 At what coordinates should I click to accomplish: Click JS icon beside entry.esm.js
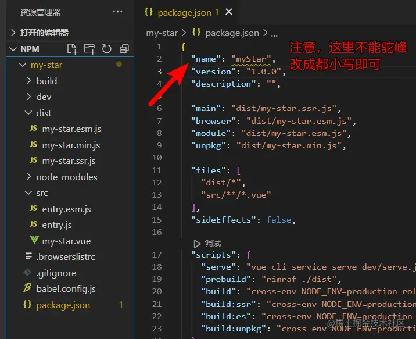(33, 208)
